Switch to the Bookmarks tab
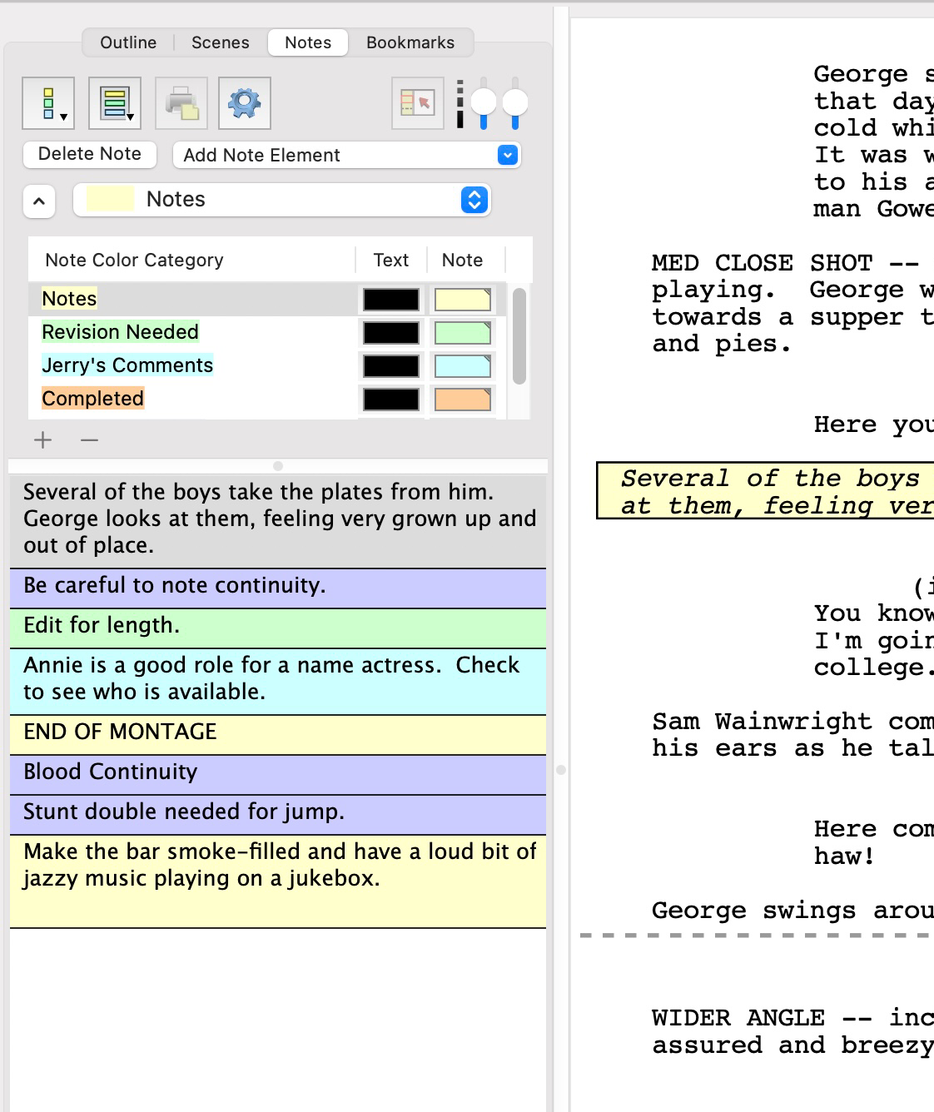The height and width of the screenshot is (1112, 934). [x=411, y=42]
